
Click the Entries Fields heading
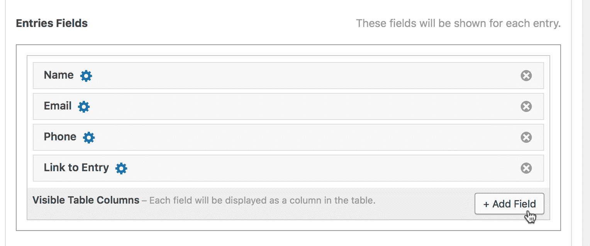[x=52, y=24]
